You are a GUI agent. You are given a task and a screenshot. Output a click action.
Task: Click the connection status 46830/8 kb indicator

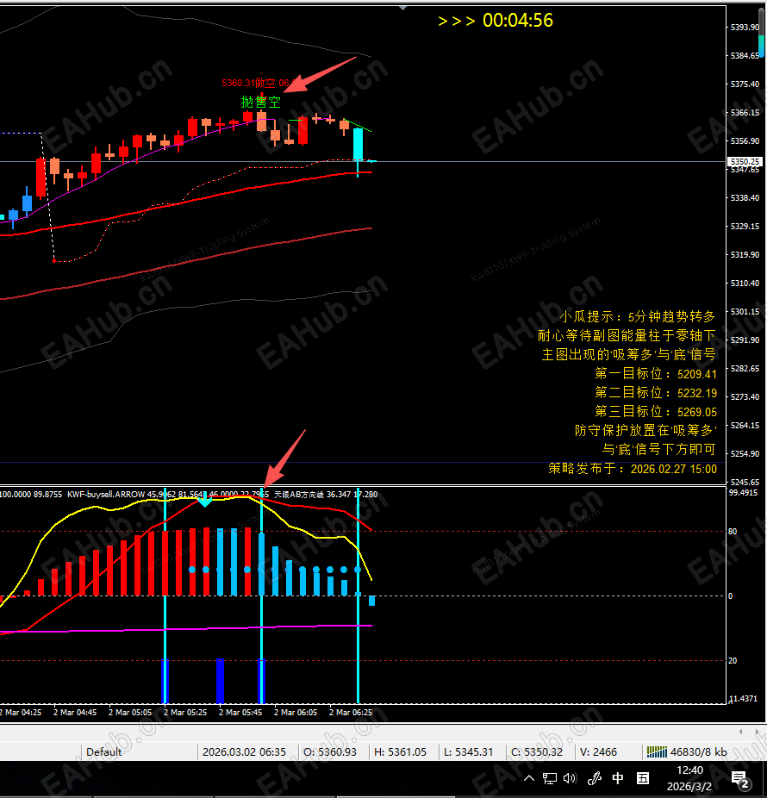tap(687, 751)
